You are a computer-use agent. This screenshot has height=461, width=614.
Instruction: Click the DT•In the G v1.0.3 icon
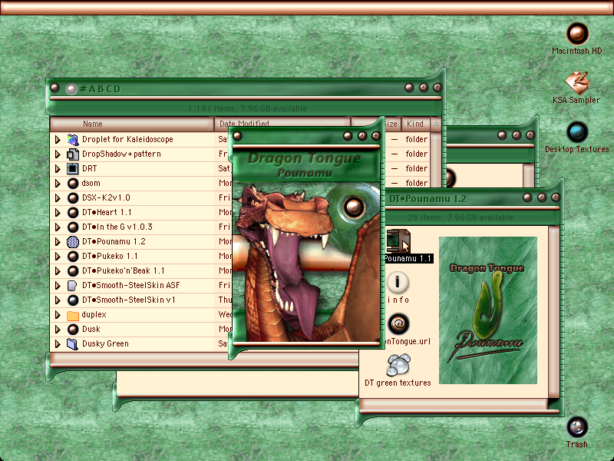73,227
